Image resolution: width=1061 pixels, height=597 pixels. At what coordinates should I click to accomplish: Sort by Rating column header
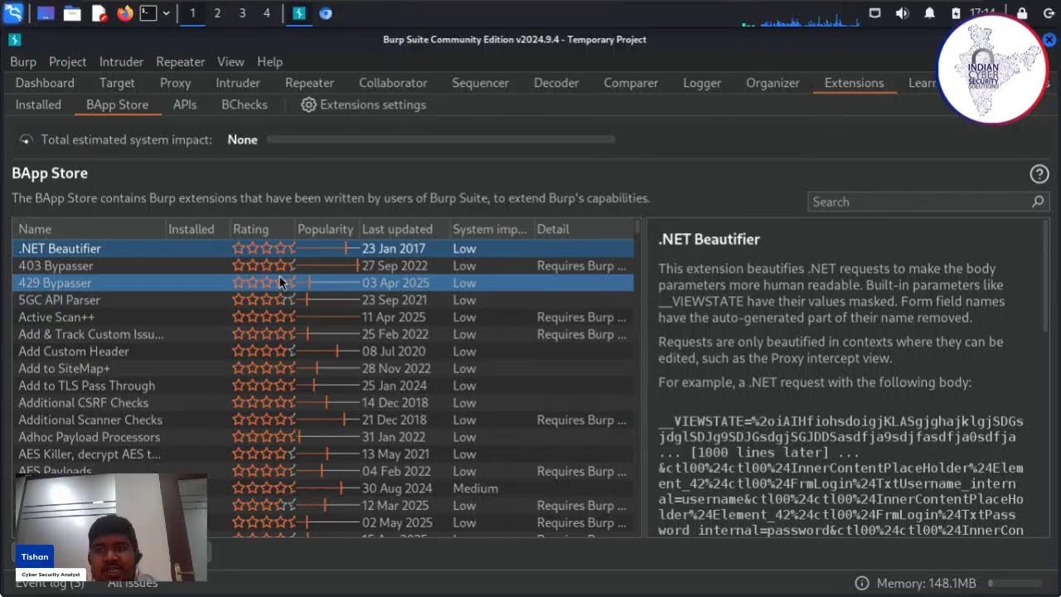click(261, 229)
